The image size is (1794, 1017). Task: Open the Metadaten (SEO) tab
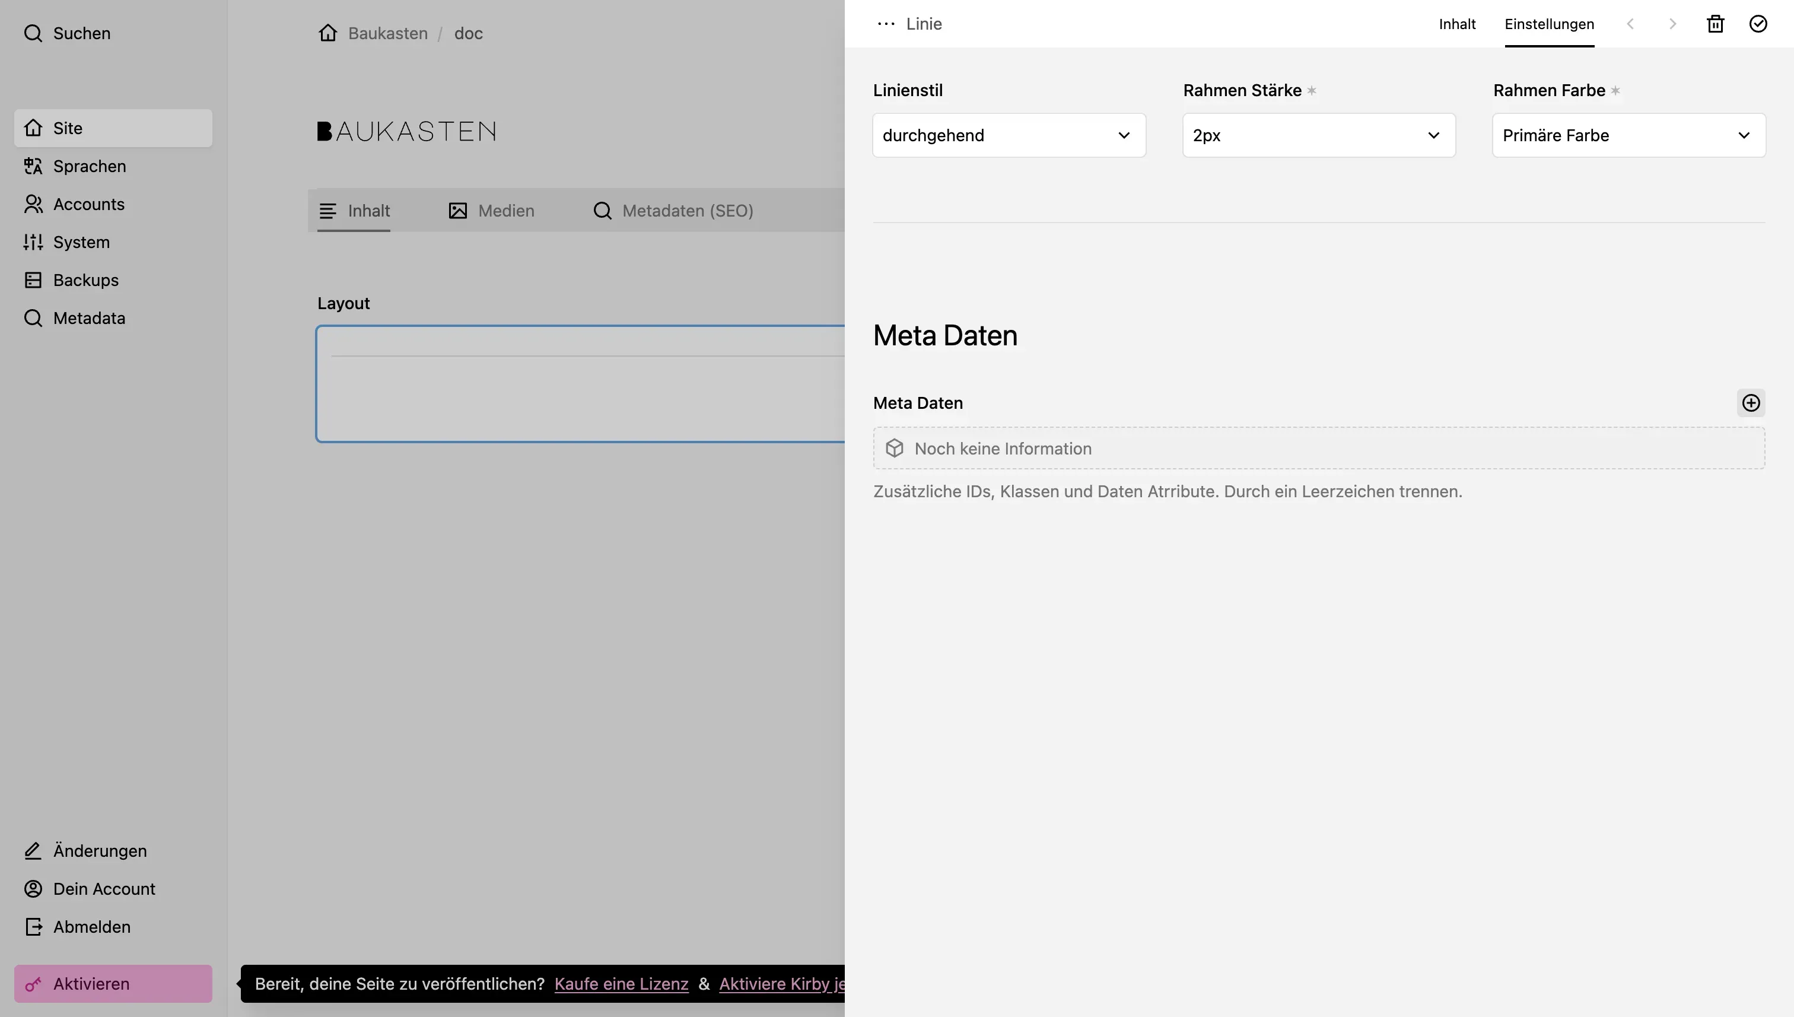(673, 210)
